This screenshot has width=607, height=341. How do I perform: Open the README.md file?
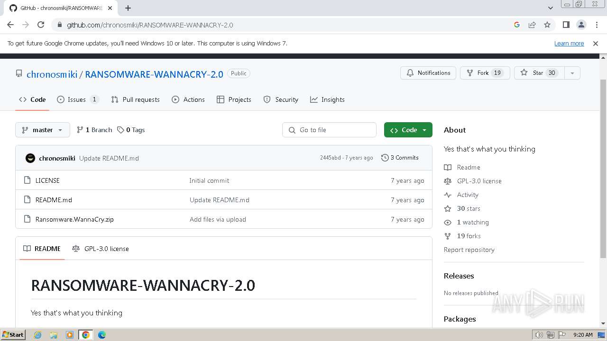(54, 200)
